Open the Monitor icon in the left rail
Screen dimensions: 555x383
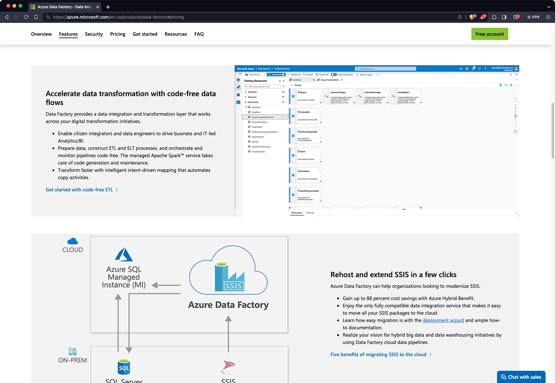tap(239, 95)
